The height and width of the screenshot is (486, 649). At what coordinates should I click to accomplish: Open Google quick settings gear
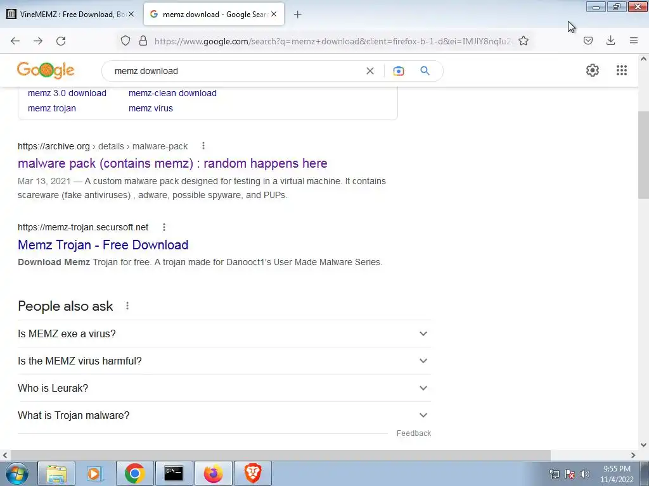click(x=593, y=70)
